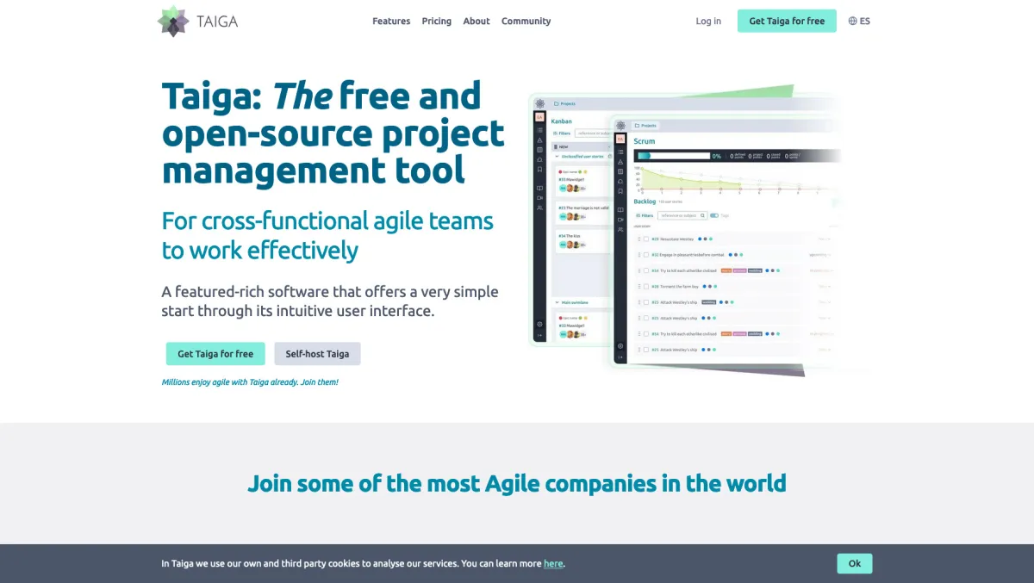Click the 'Join some of the most Agile companies' heading
This screenshot has height=583, width=1034.
pyautogui.click(x=517, y=482)
